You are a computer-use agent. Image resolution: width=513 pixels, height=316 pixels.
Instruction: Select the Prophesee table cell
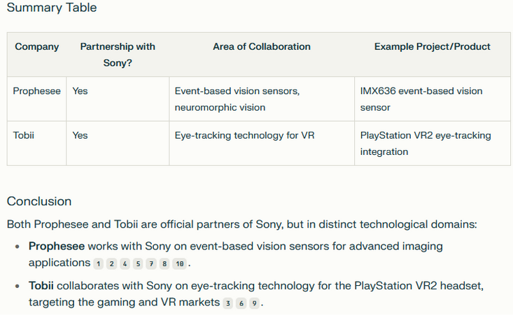coord(36,99)
